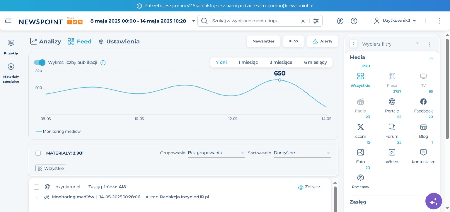The image size is (450, 212).
Task: Filter media by Komentarze
Action: tap(423, 156)
